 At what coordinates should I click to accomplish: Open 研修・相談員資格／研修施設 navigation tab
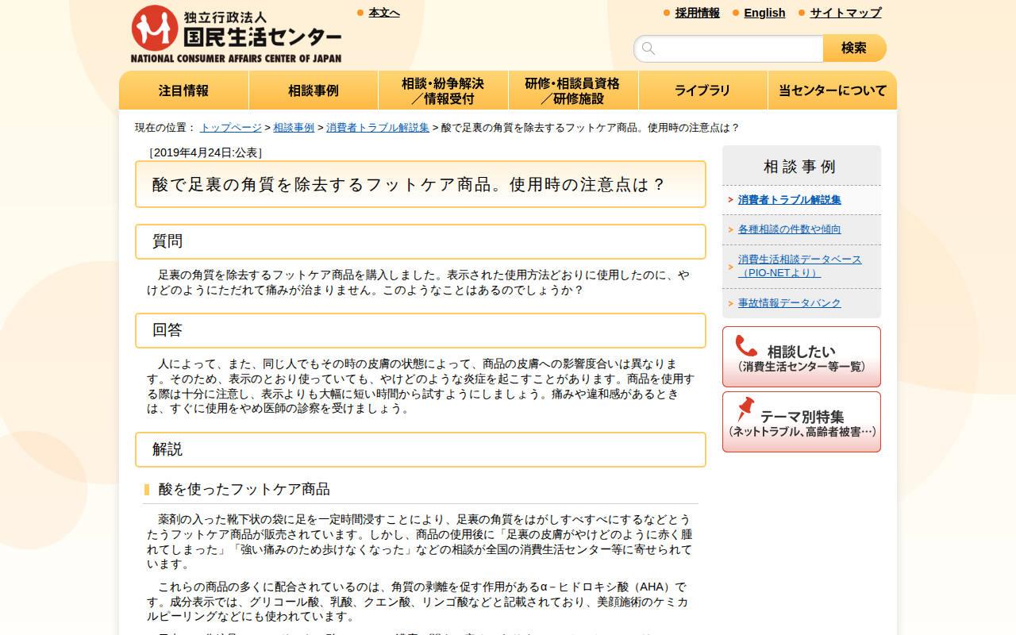pos(573,90)
